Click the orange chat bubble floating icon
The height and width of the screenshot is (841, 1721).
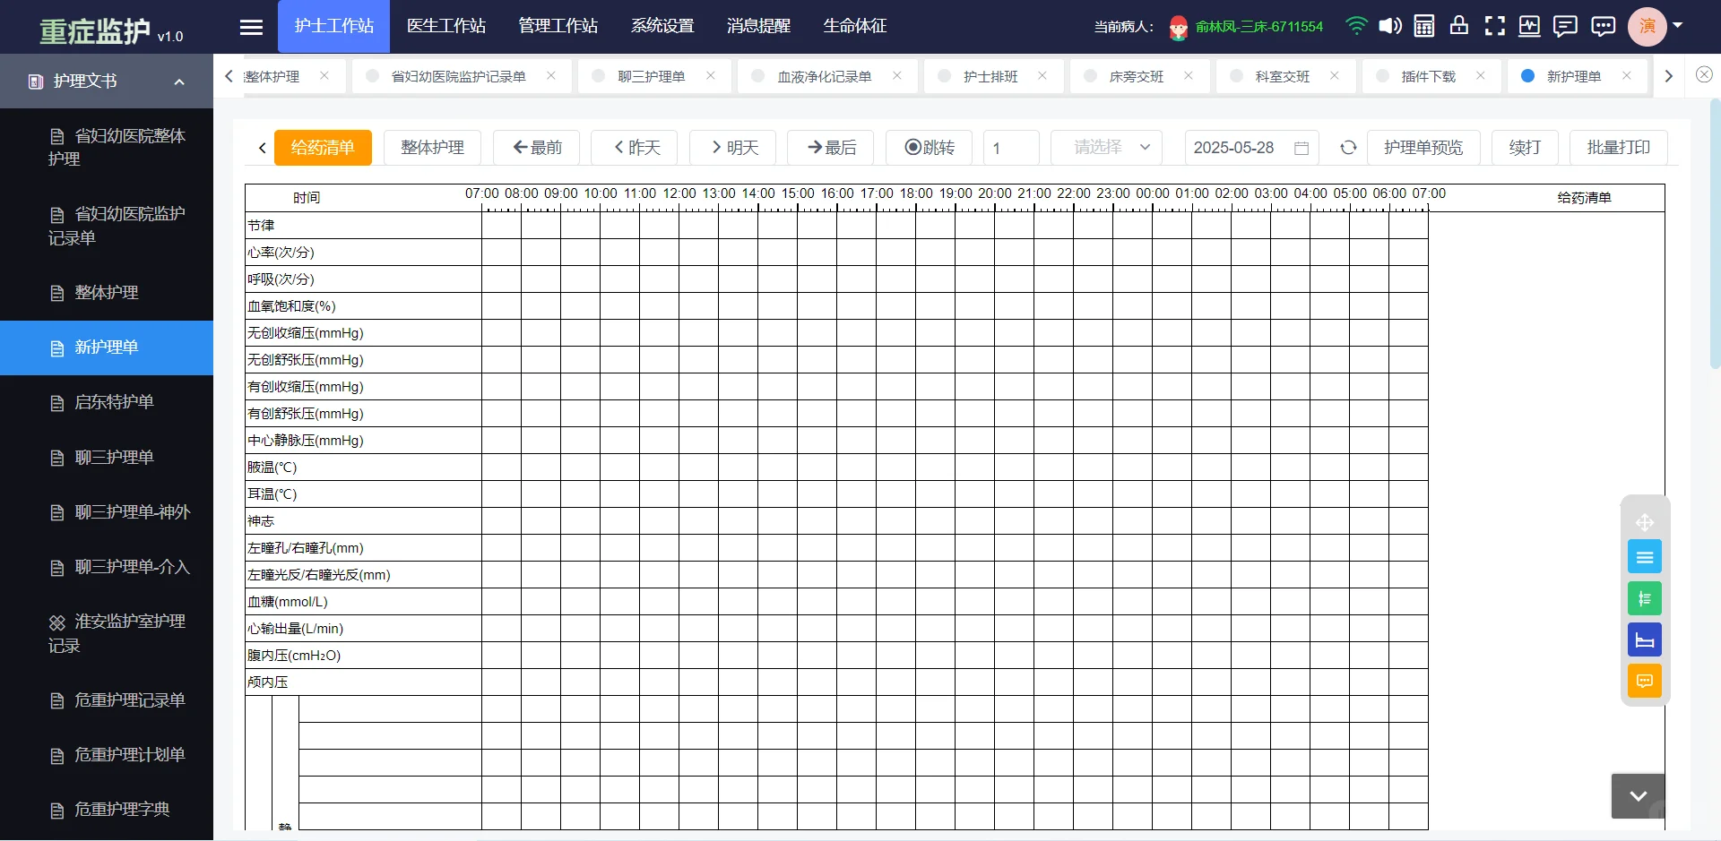(1645, 681)
